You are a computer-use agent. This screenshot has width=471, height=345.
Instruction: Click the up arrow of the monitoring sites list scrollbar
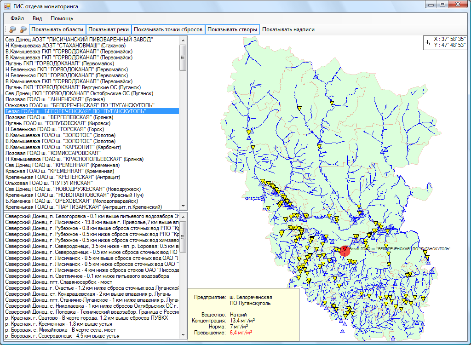tap(183, 217)
